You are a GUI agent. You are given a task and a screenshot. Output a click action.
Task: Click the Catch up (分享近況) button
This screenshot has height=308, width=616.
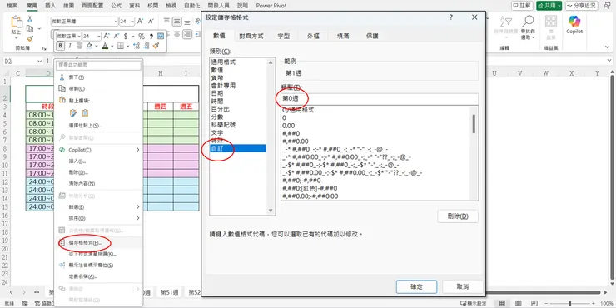581,6
